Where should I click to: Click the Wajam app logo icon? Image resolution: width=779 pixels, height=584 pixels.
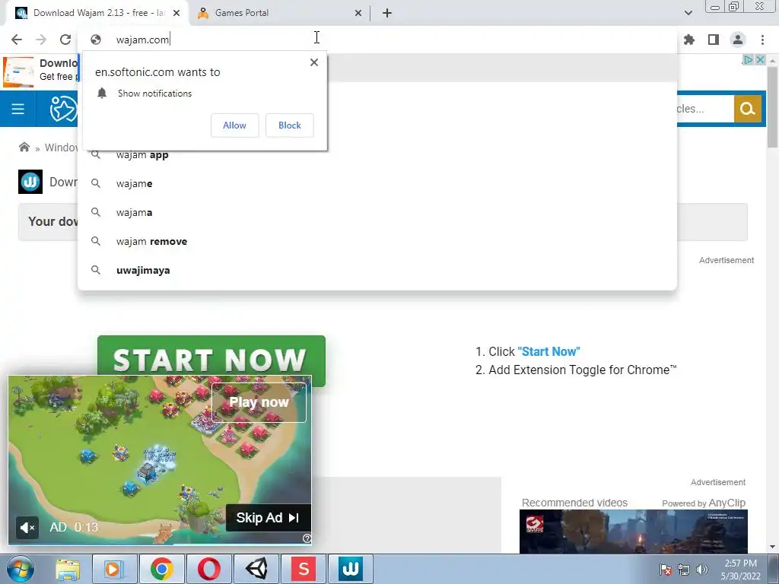(30, 182)
